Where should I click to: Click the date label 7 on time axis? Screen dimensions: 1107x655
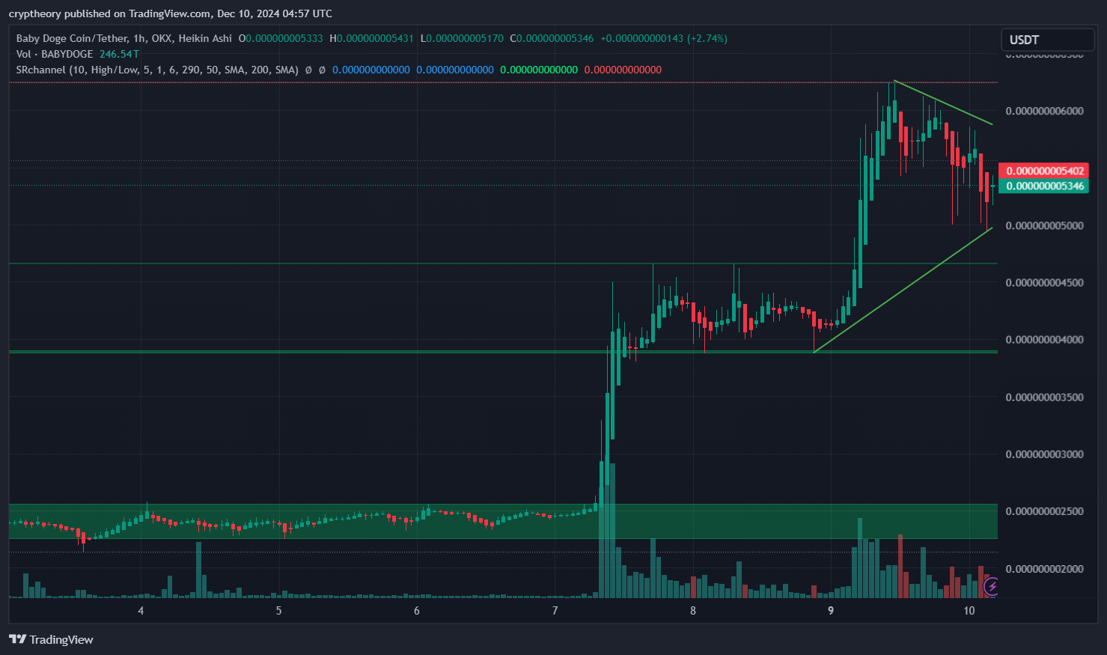point(555,611)
